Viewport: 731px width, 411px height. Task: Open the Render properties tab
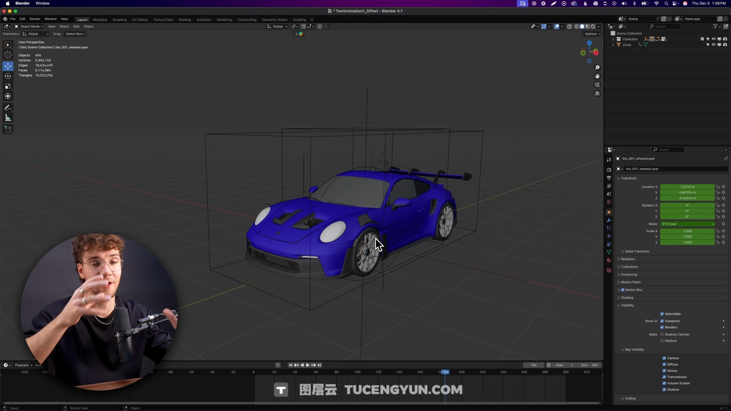click(x=609, y=170)
